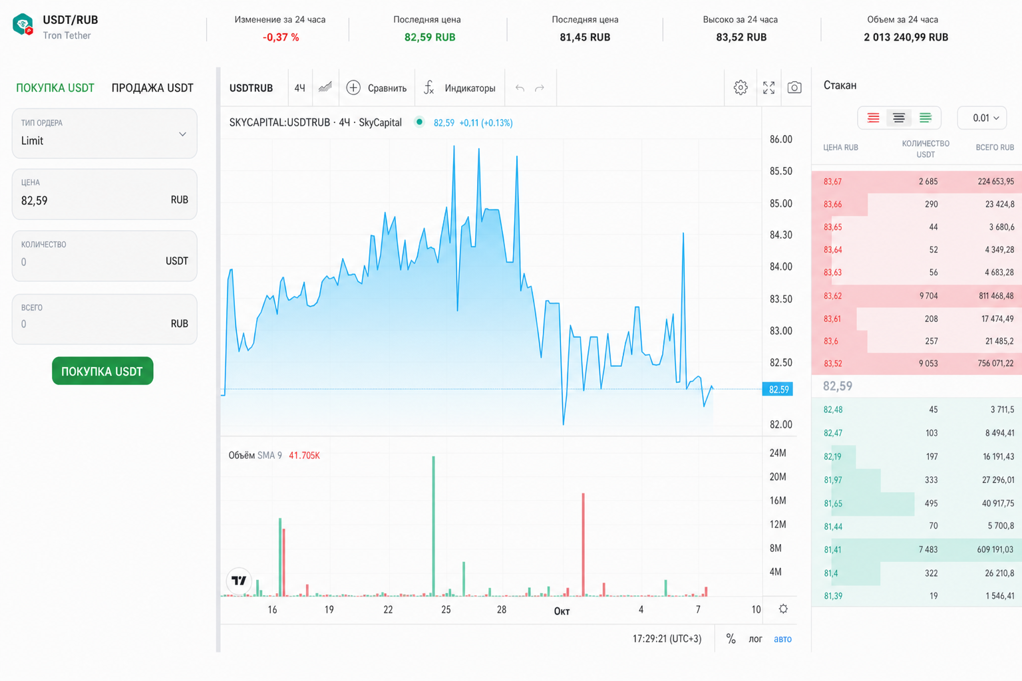This screenshot has width=1022, height=681.
Task: Click the USDTRUB symbol search button
Action: pyautogui.click(x=252, y=88)
